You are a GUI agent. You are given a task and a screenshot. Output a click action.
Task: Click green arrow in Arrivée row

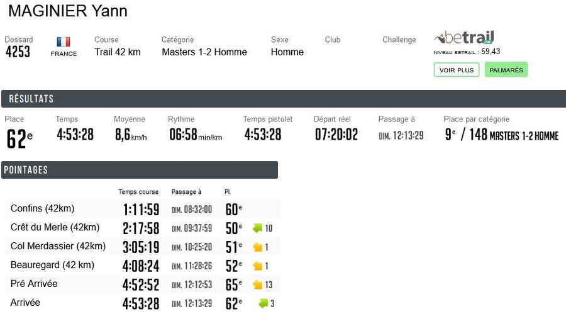pyautogui.click(x=263, y=303)
